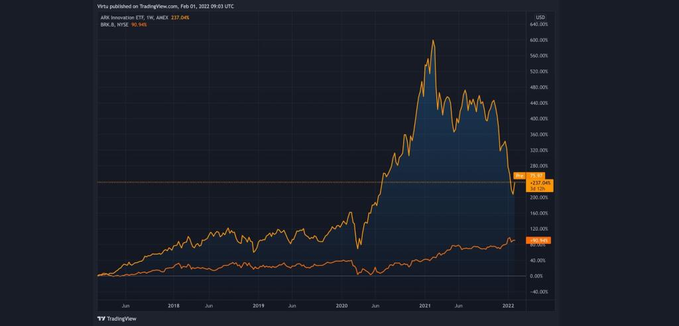Click the +90.94% axis price label

click(x=538, y=241)
